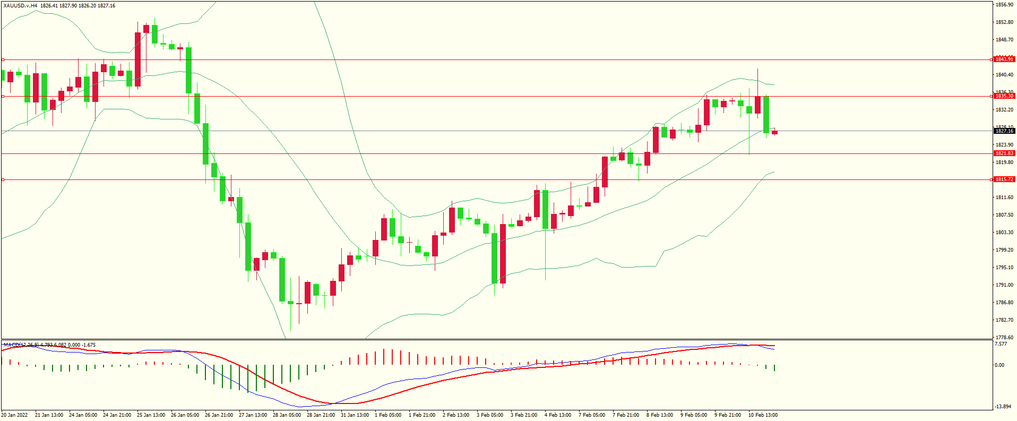
Task: Select the red 1843.91 price tag
Action: [x=1004, y=59]
